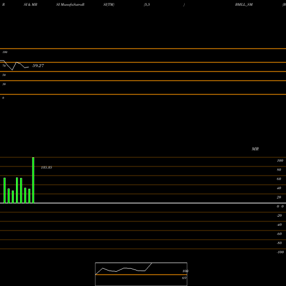Click the RSI value 59.27

pos(38,66)
